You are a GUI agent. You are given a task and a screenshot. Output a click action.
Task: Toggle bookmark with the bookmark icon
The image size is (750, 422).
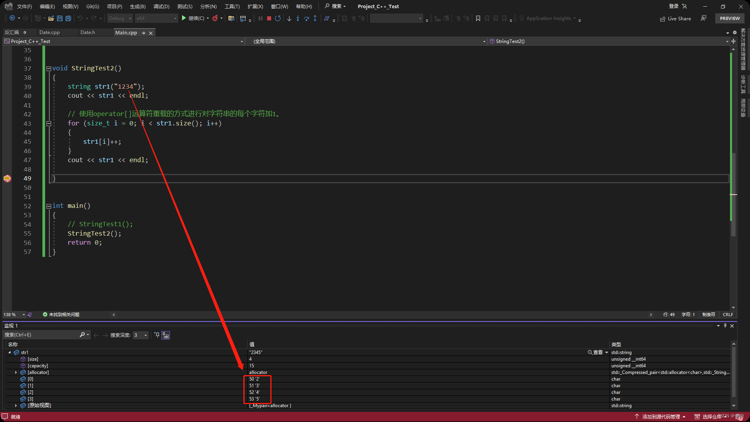tap(478, 18)
